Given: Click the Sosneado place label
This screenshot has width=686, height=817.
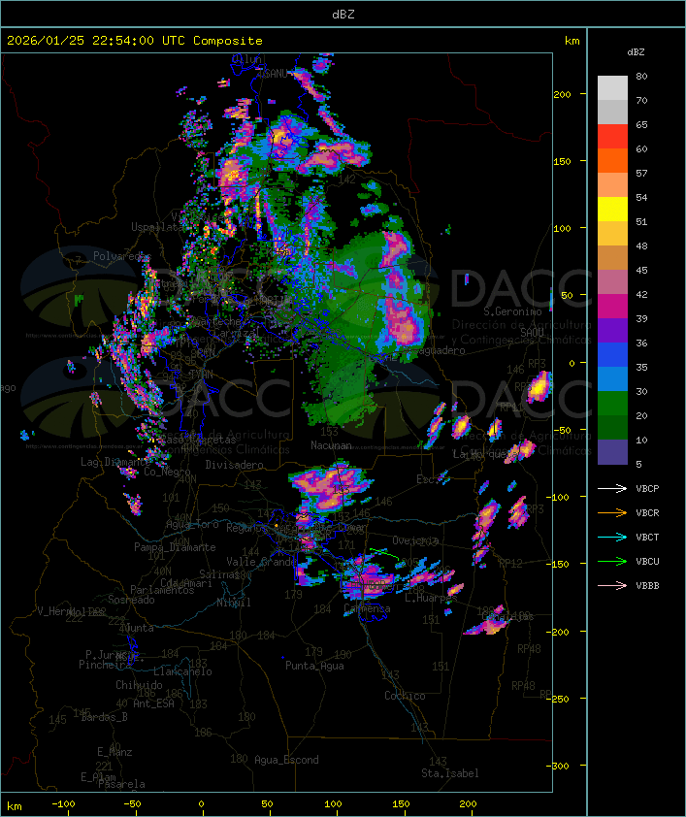Looking at the screenshot, I should (x=131, y=600).
